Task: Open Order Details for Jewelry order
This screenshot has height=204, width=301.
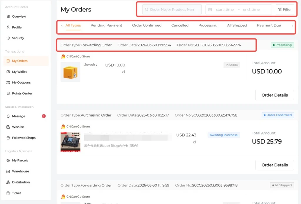Action: tap(275, 95)
